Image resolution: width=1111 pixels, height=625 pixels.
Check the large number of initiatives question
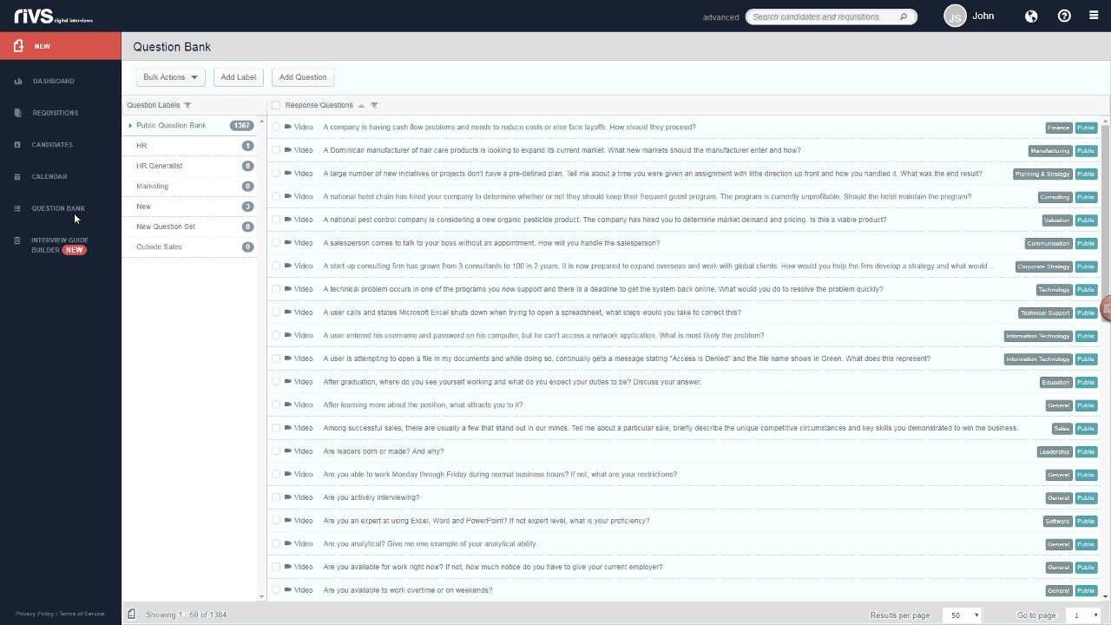tap(276, 174)
